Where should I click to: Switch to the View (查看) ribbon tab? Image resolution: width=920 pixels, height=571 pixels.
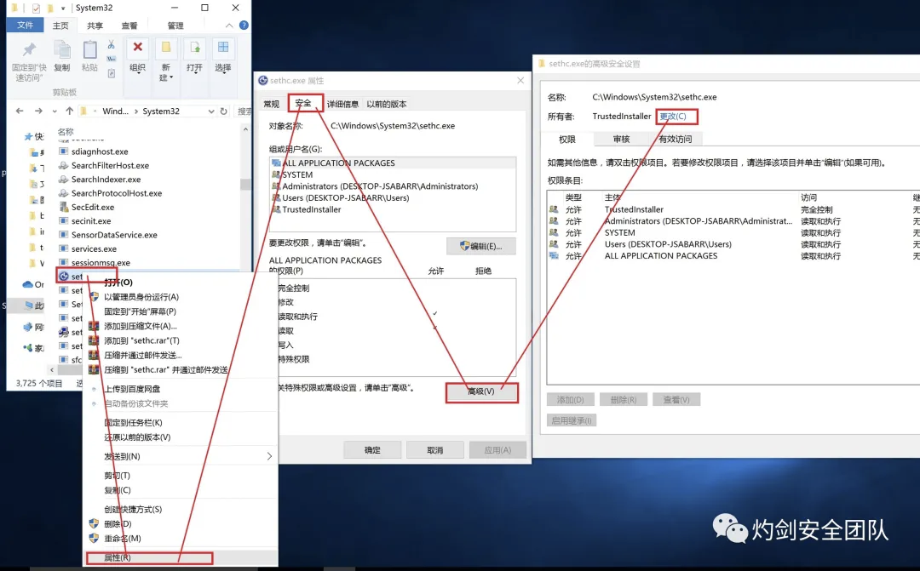[x=129, y=26]
